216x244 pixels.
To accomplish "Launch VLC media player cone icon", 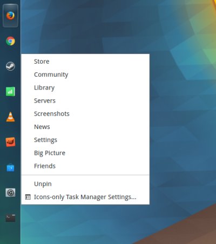I will point(10,117).
